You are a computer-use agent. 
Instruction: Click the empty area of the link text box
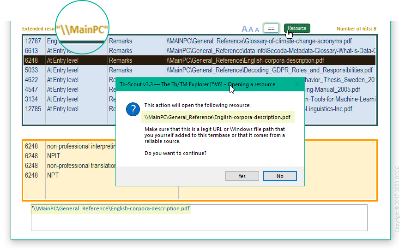(199, 222)
